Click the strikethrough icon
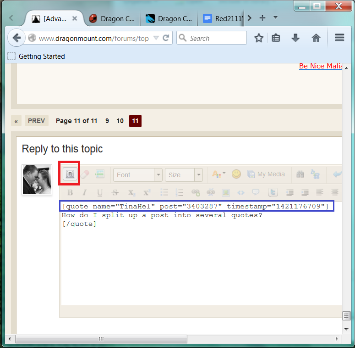 115,192
